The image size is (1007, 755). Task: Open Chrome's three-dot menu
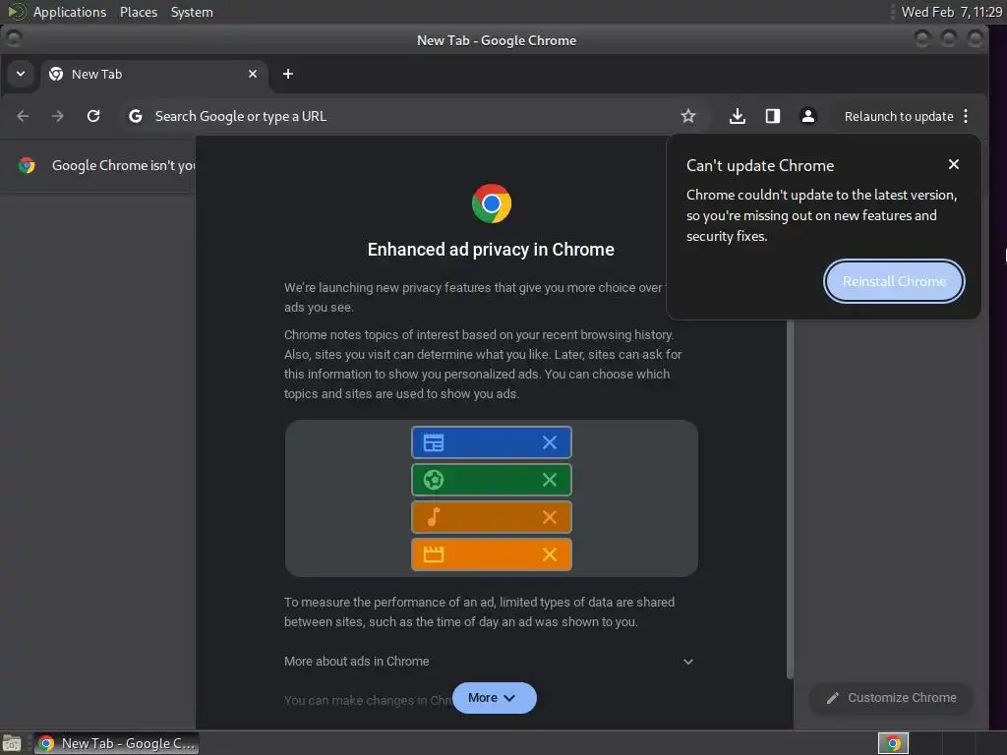966,116
